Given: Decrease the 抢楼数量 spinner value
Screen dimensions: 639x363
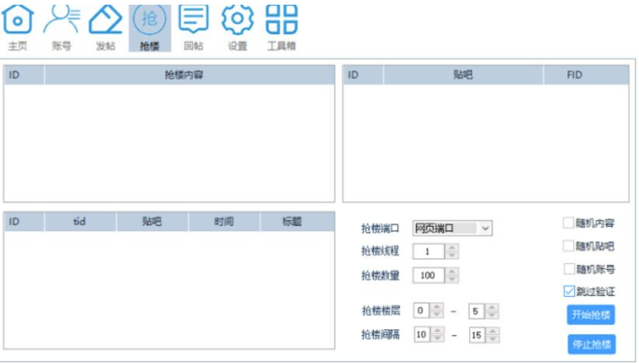Looking at the screenshot, I should [x=452, y=279].
